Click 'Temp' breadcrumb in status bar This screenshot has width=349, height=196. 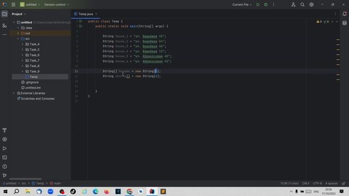click(x=38, y=183)
